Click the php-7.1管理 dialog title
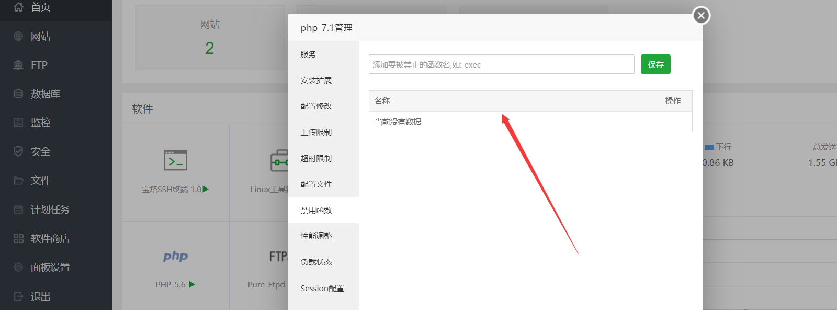Viewport: 837px width, 310px height. (x=326, y=28)
